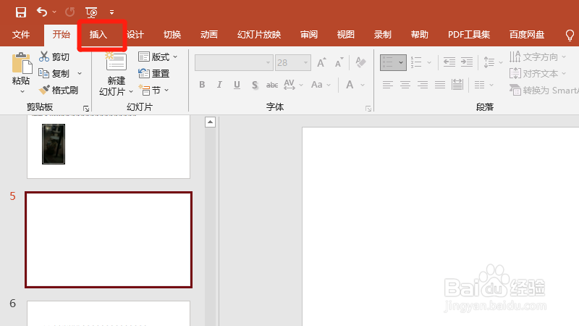This screenshot has height=326, width=579.
Task: Go to 幻灯片放映 tab
Action: pyautogui.click(x=259, y=35)
